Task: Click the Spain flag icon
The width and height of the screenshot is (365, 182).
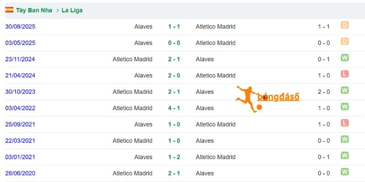Action: coord(9,10)
